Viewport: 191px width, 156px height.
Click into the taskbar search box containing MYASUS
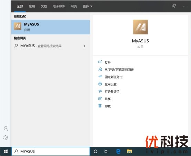pos(51,151)
